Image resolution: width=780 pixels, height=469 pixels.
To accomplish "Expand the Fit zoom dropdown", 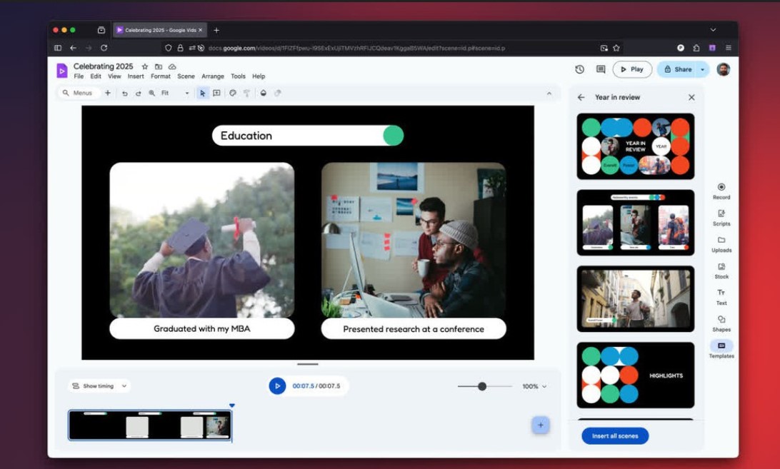I will click(187, 94).
